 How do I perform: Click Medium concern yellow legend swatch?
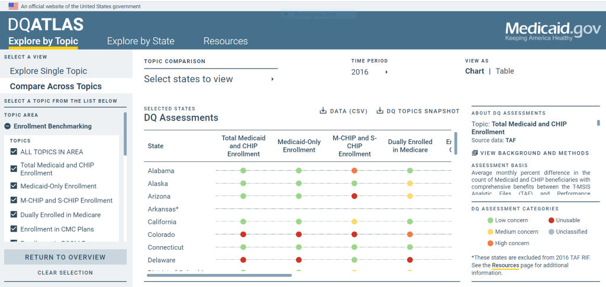(490, 232)
